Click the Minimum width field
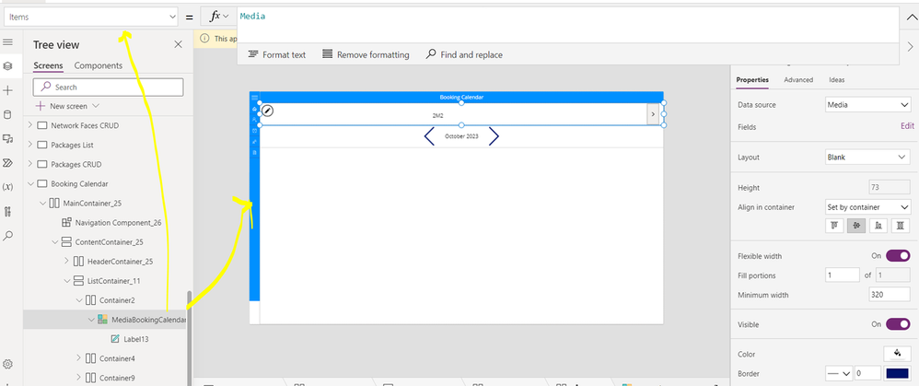 point(890,295)
